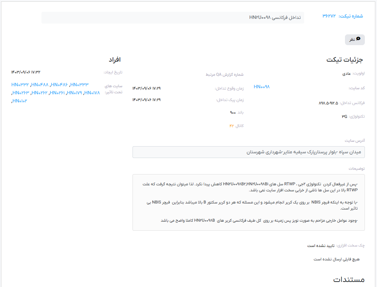Go to affected site HN0486
This screenshot has width=377, height=287.
click(60, 85)
